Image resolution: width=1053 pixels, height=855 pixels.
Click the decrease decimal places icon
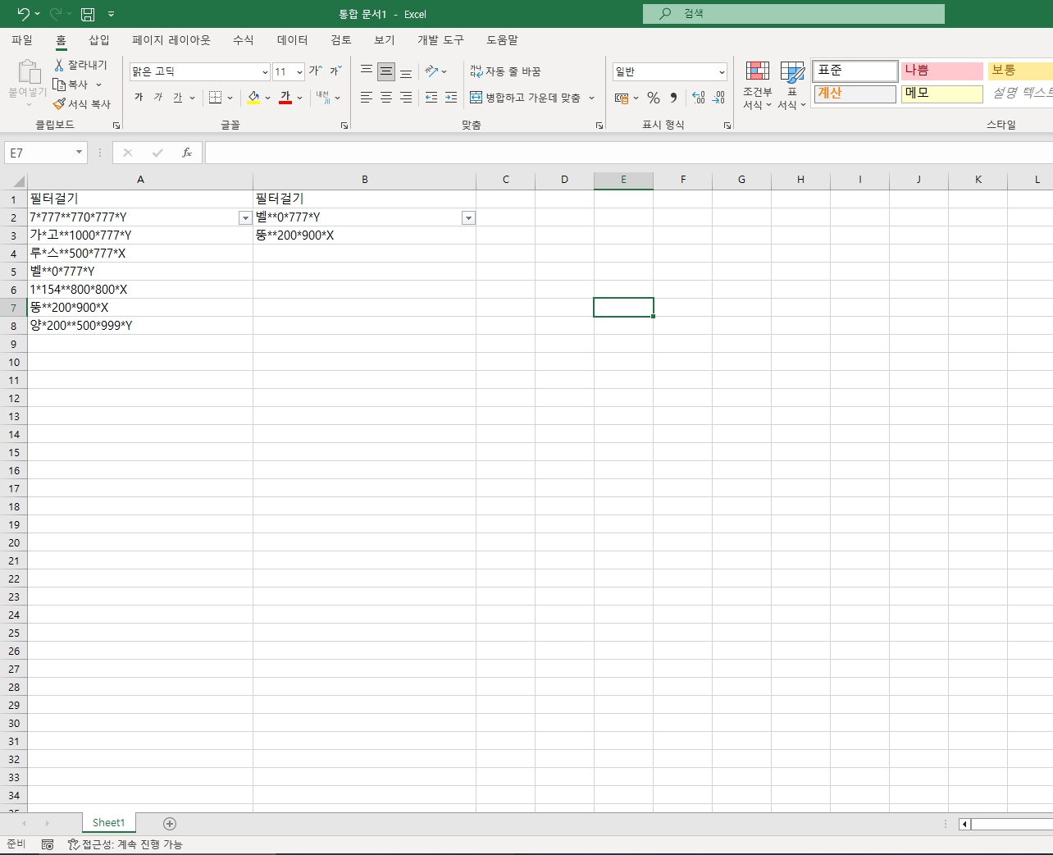tap(718, 98)
